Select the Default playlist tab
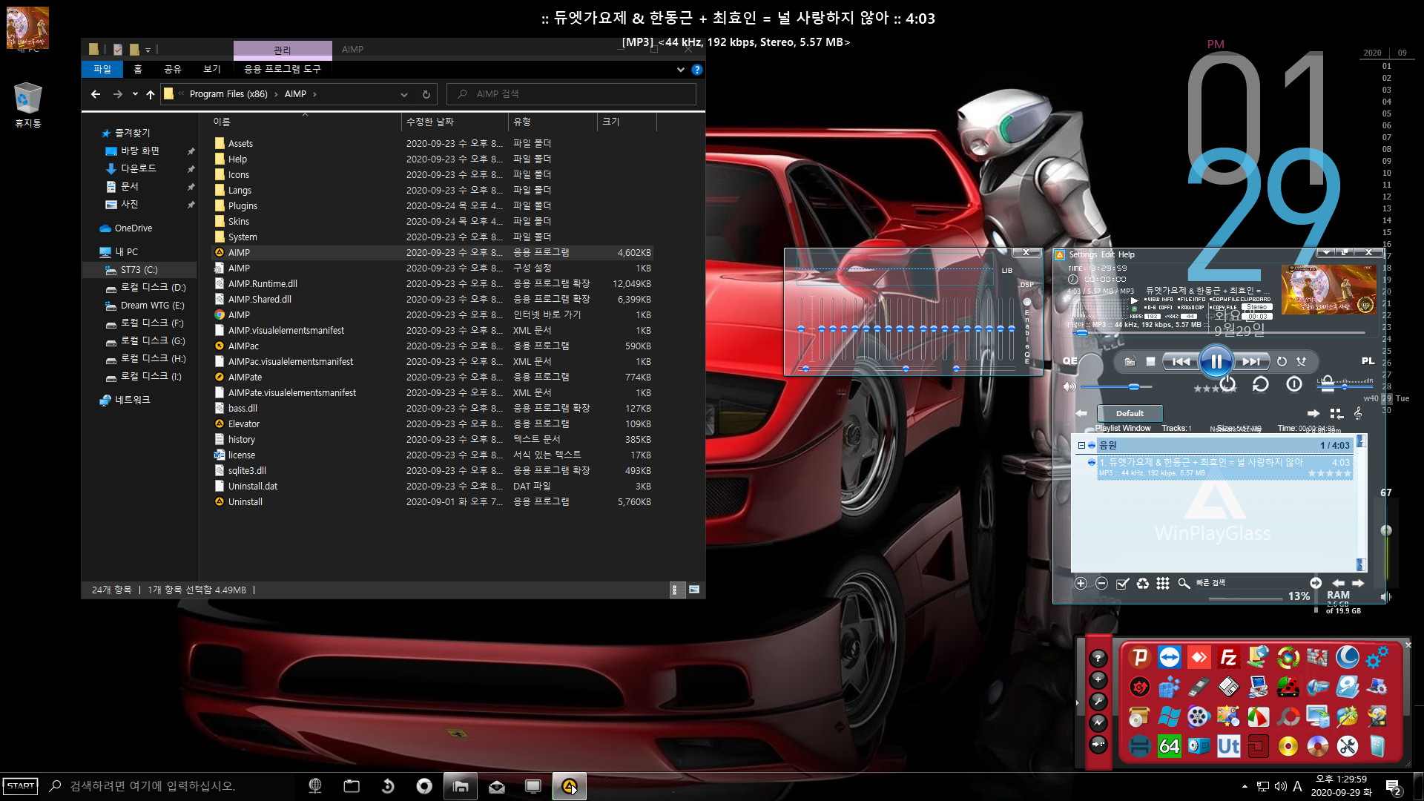1424x801 pixels. (1130, 413)
